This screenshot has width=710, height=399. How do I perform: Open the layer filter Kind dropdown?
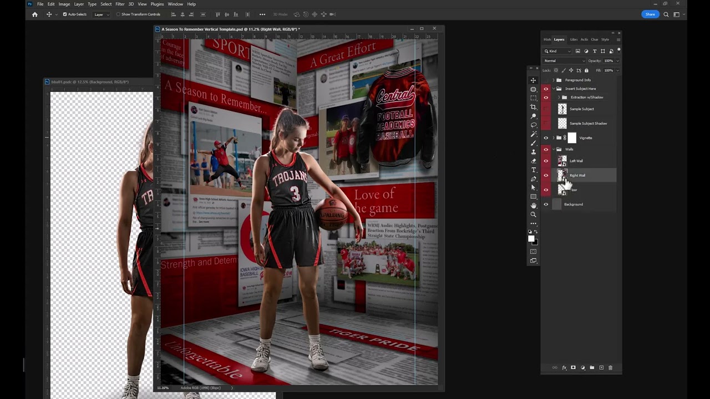(x=557, y=51)
